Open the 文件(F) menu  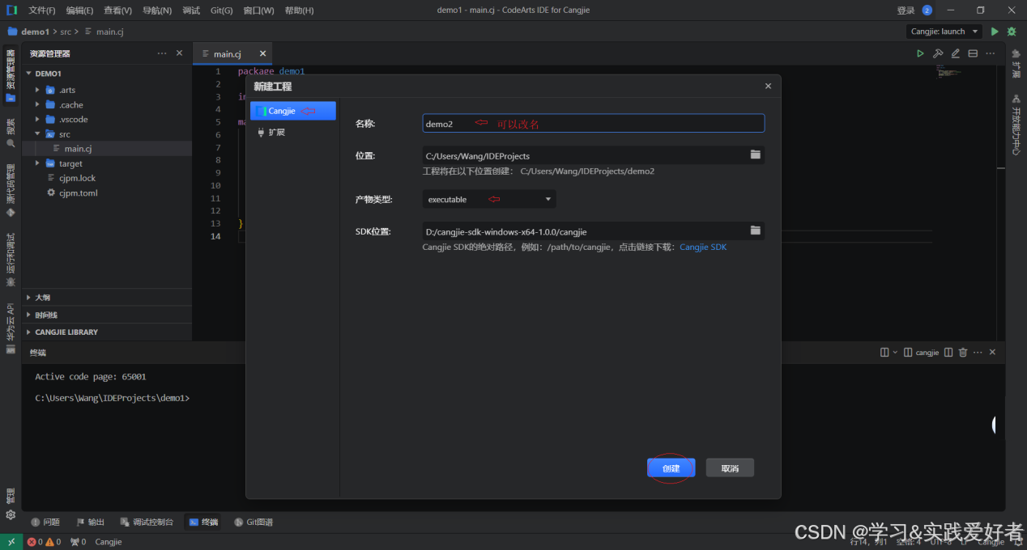pos(42,11)
